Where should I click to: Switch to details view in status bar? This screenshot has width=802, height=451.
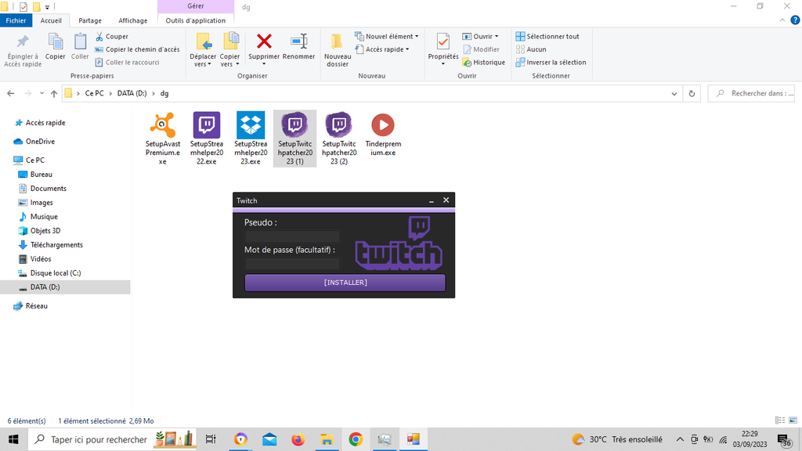pos(780,420)
